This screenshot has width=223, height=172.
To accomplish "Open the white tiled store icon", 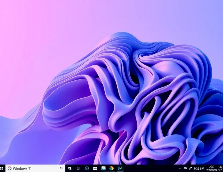I will tap(95, 169).
